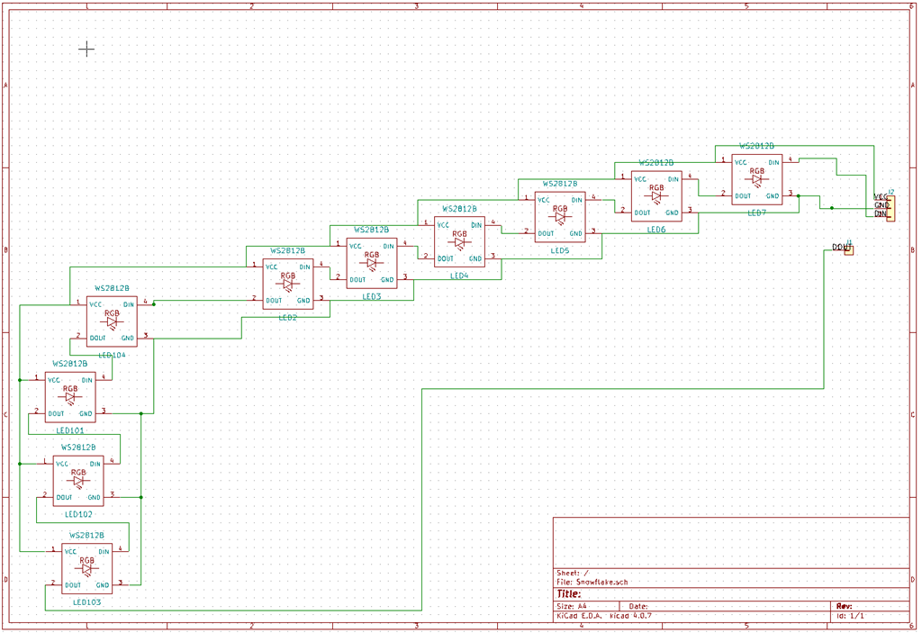Select the diode glyph inside LED104

[112, 322]
